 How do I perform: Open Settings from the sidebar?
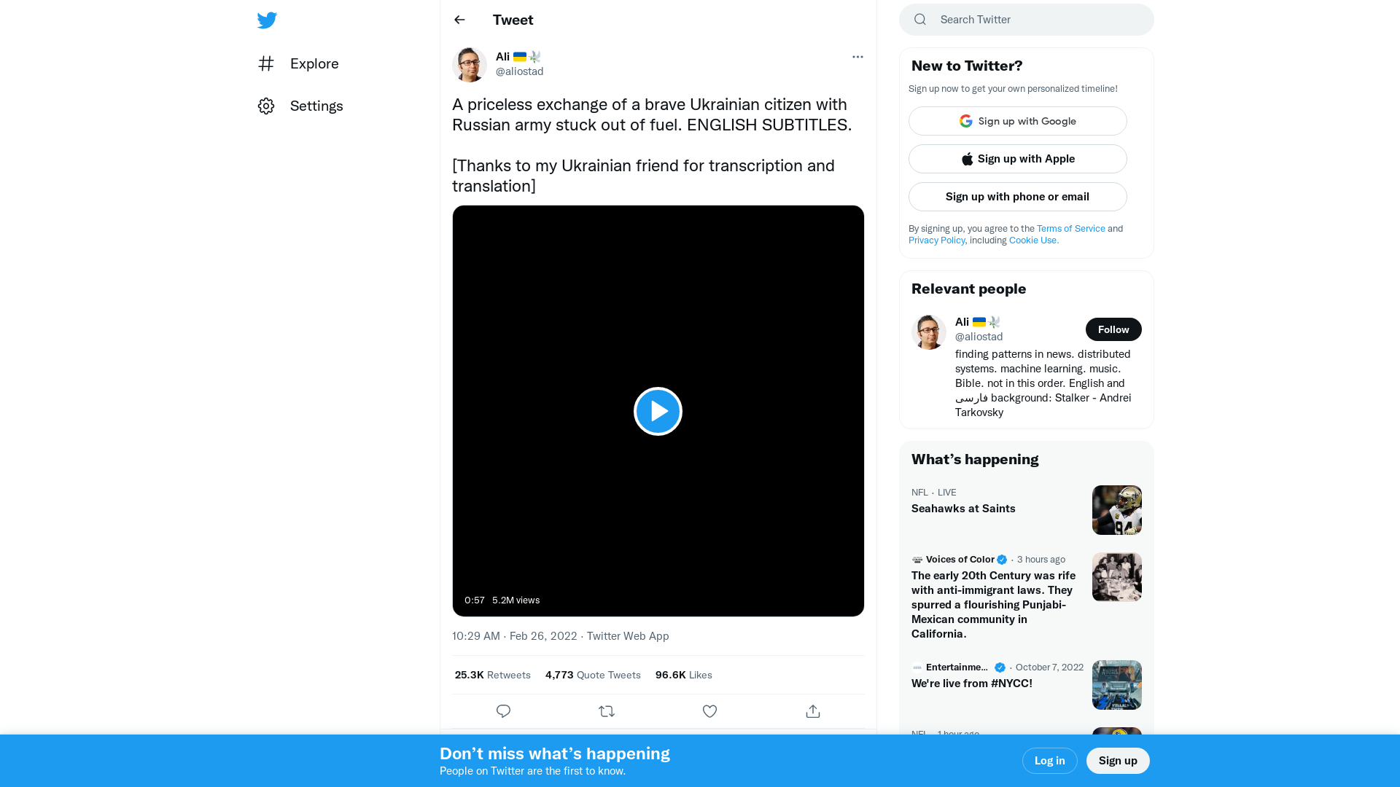tap(300, 106)
